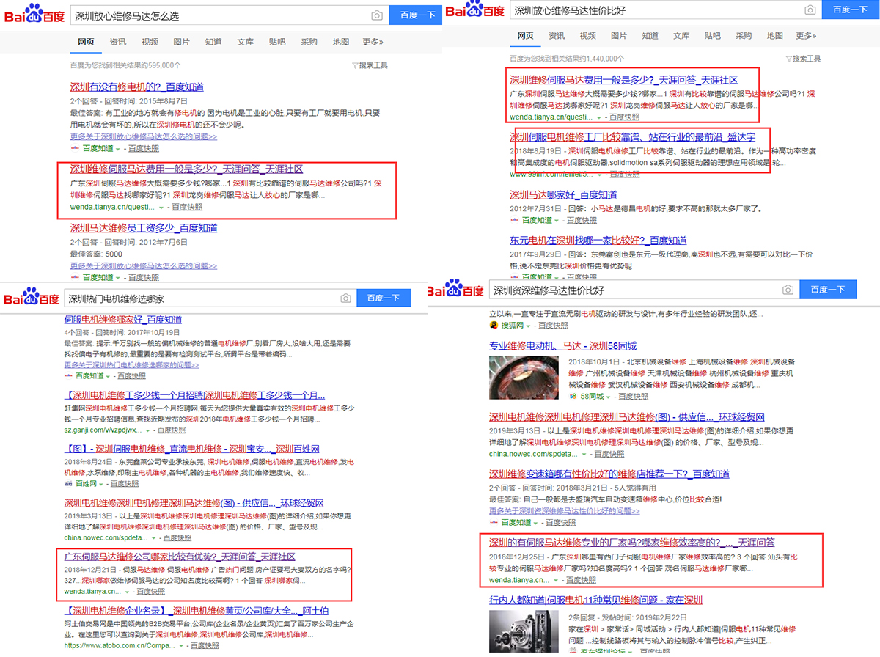This screenshot has width=880, height=657.
Task: Open 更多» menu in 深圳放心维修马达怎么选 page
Action: coord(373,42)
